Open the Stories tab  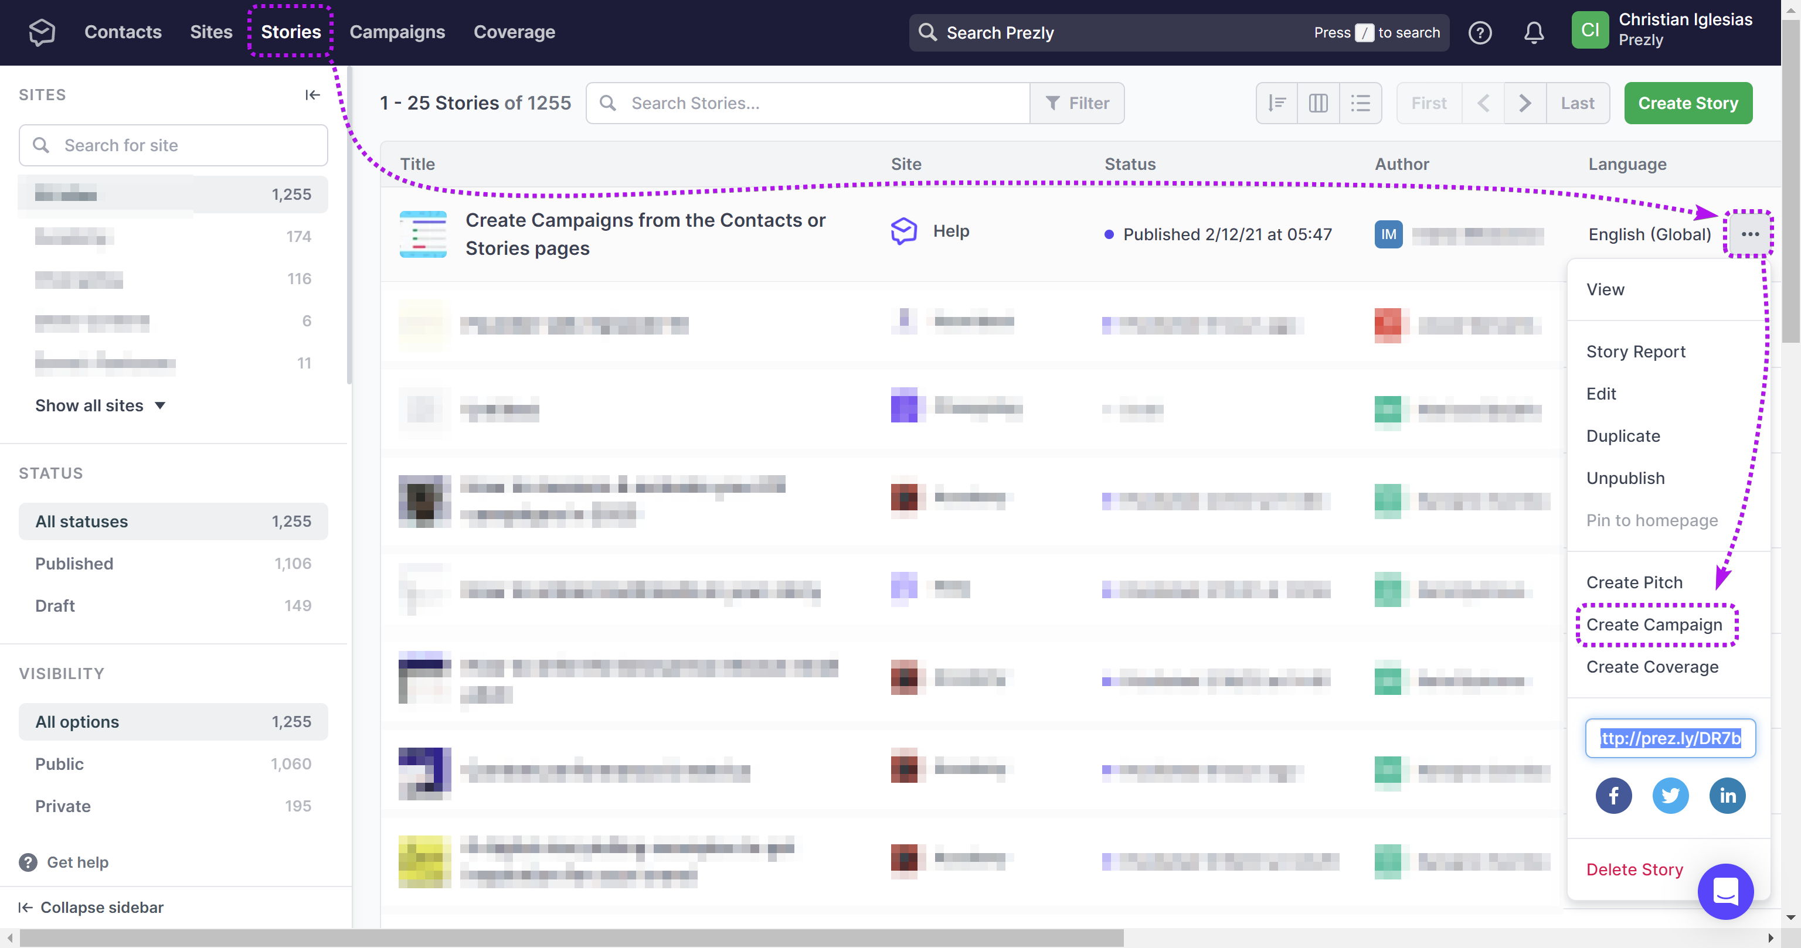pos(291,32)
